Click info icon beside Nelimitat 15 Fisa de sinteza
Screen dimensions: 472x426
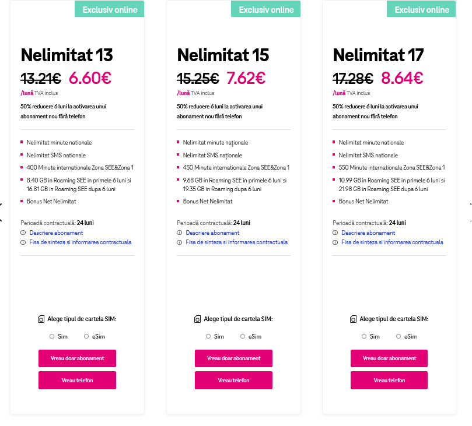[179, 242]
